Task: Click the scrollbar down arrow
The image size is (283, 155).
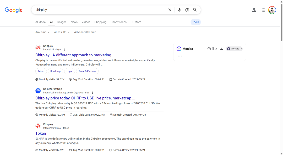Action: point(281,153)
